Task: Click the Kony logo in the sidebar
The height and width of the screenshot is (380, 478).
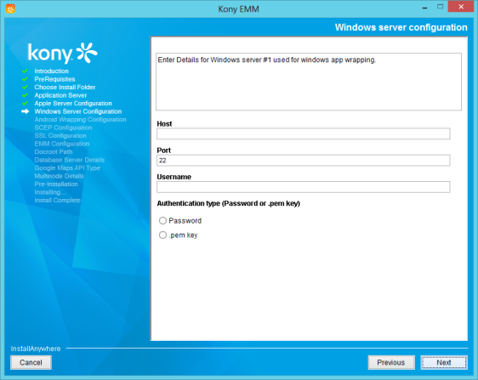Action: 62,53
